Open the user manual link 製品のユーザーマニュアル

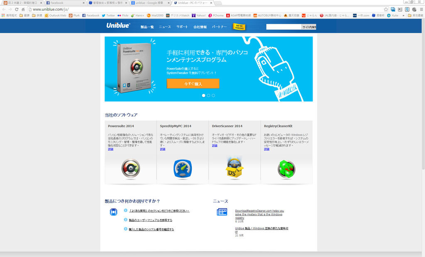150,220
